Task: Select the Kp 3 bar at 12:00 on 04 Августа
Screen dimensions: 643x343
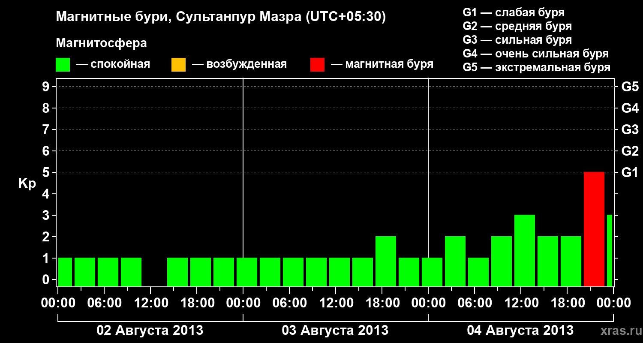Action: (525, 250)
